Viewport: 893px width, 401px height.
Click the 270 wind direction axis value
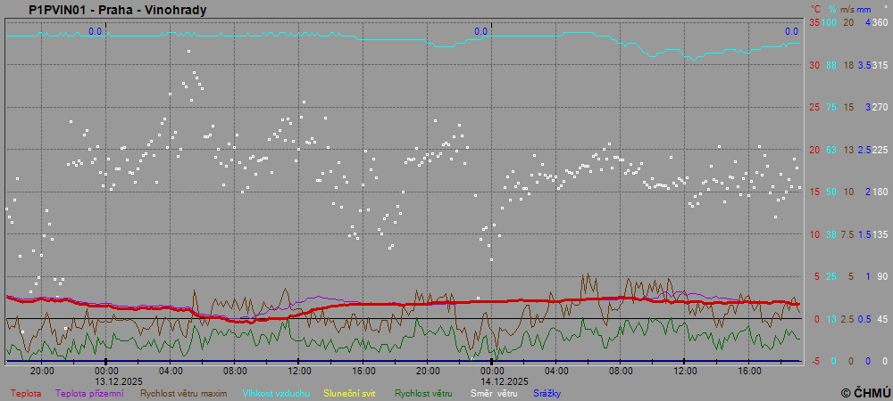879,107
